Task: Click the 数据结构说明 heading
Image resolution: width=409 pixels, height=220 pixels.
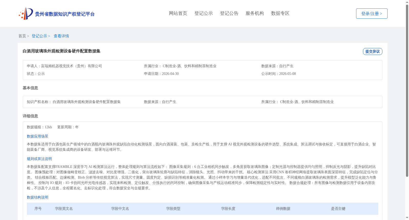Action: point(38,197)
